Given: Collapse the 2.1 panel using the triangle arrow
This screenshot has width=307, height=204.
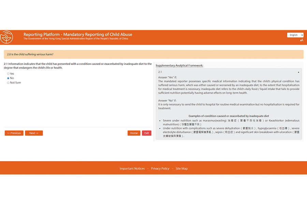Looking at the screenshot, I should (298, 72).
